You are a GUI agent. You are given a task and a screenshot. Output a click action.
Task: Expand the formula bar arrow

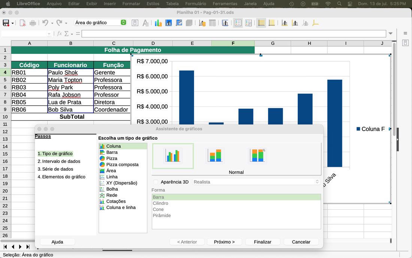[x=390, y=33]
